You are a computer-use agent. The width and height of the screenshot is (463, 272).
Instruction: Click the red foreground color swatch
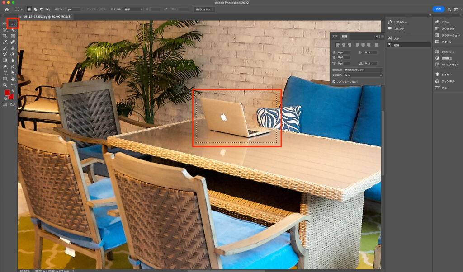click(x=7, y=93)
